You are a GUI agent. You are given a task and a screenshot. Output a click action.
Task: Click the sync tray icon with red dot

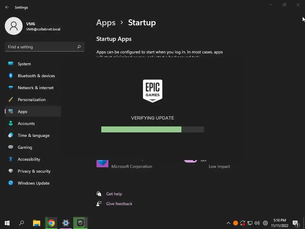pos(242,223)
